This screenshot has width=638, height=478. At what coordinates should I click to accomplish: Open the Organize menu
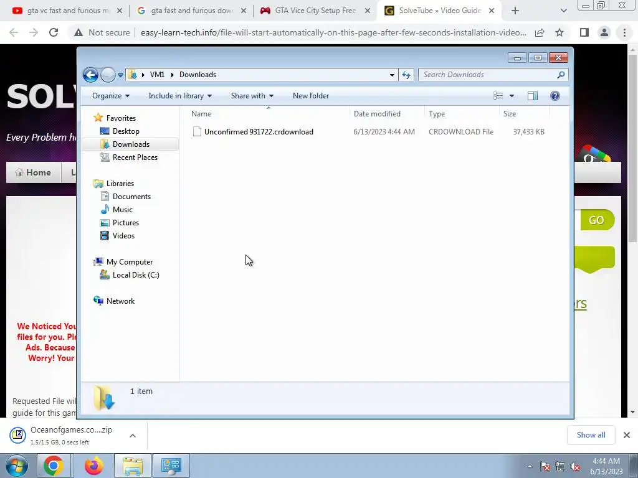pos(111,96)
